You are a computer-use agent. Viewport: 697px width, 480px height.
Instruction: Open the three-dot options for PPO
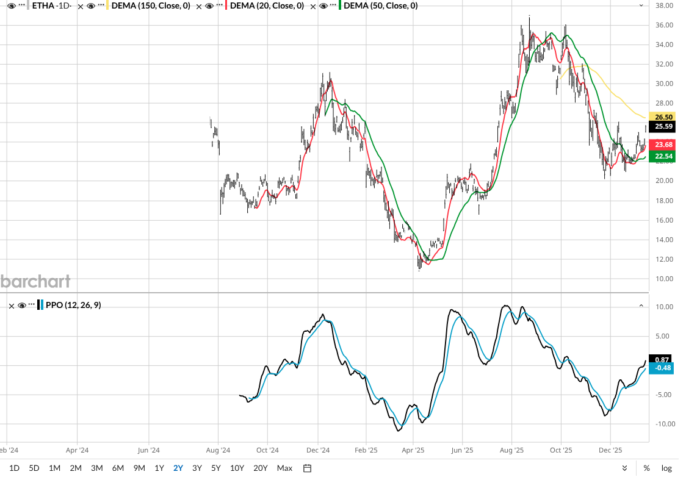click(31, 305)
